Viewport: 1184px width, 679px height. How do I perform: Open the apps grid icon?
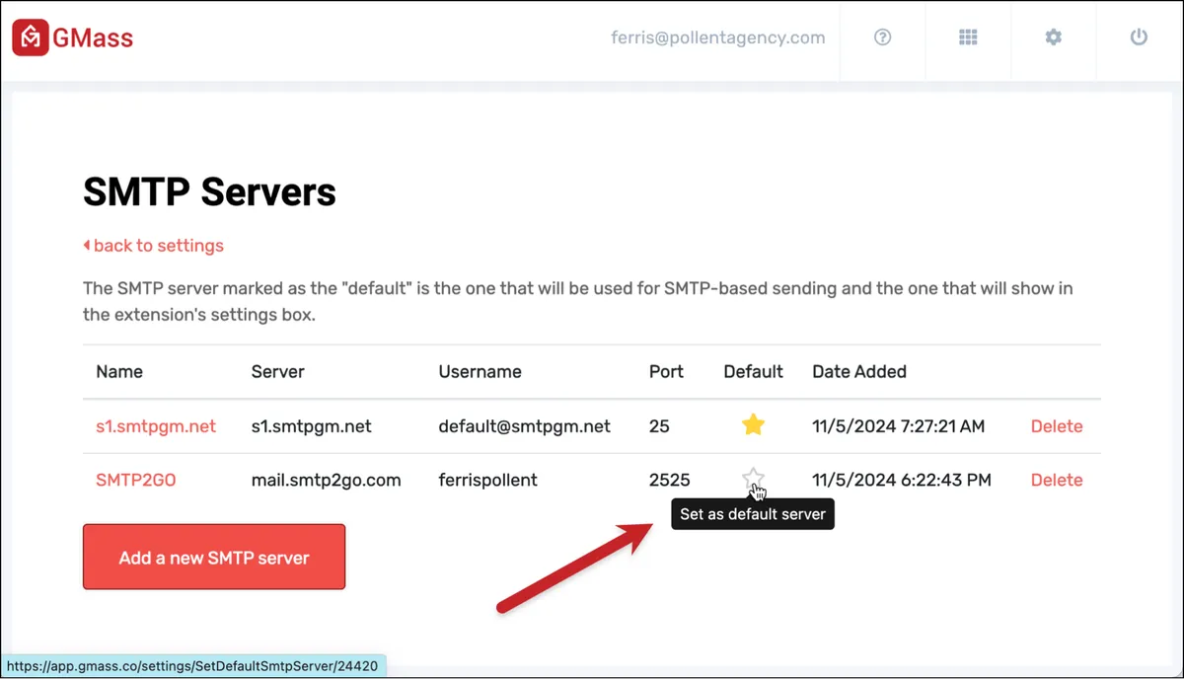pyautogui.click(x=968, y=38)
